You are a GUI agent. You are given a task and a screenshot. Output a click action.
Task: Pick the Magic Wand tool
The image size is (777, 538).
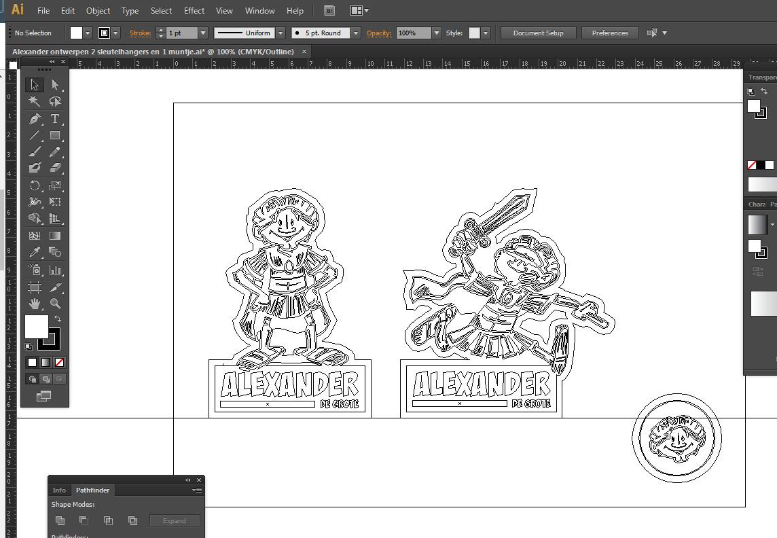35,101
